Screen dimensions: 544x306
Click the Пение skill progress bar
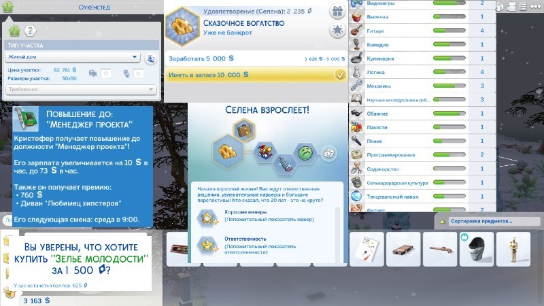(449, 141)
